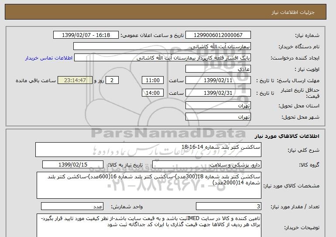Screen dimensions: 336x237
Task: Click the label تعداد / مقدار مورد نیاز
Action: (295, 207)
